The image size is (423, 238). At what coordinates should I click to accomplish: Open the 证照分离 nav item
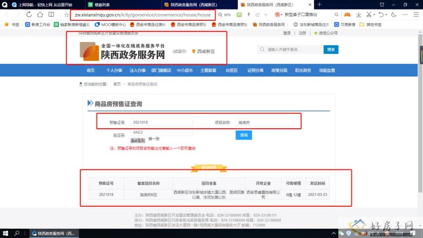coord(255,70)
